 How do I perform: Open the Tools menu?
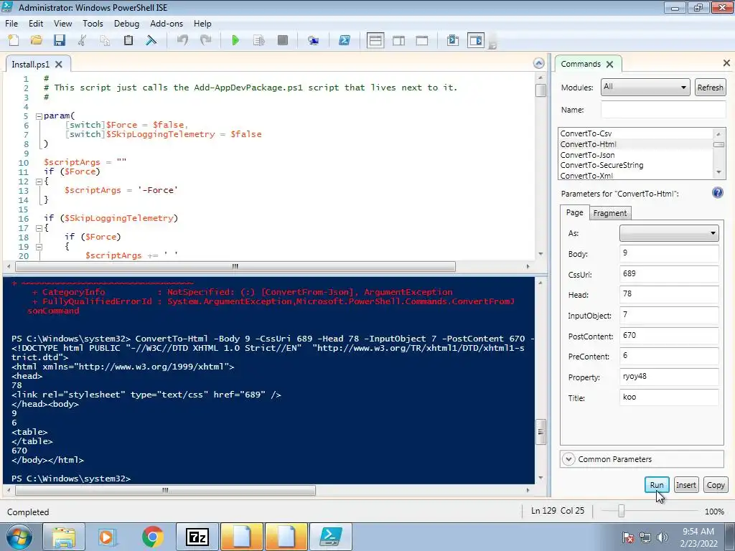point(93,24)
